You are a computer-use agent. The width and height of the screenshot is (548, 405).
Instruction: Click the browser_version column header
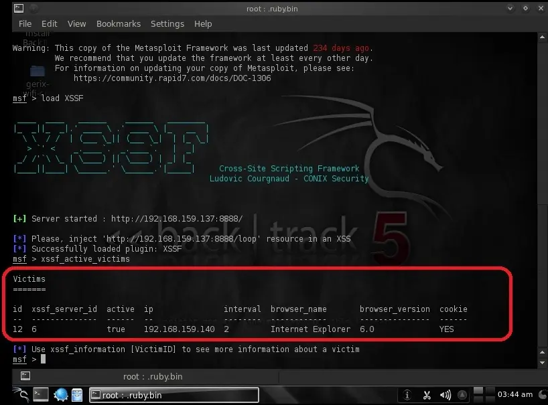tap(395, 309)
